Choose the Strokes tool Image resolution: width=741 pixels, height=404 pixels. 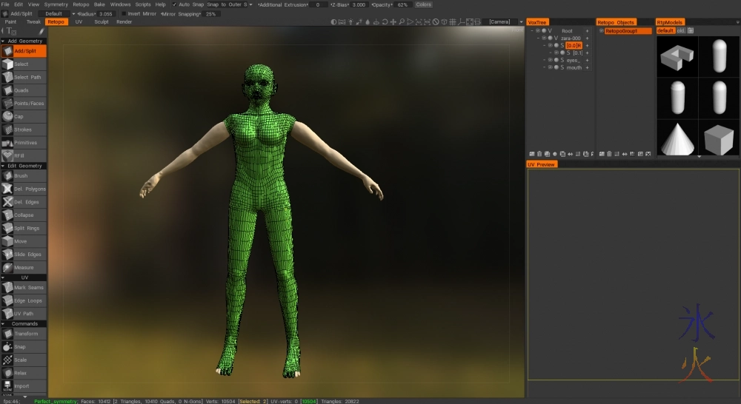(x=22, y=129)
